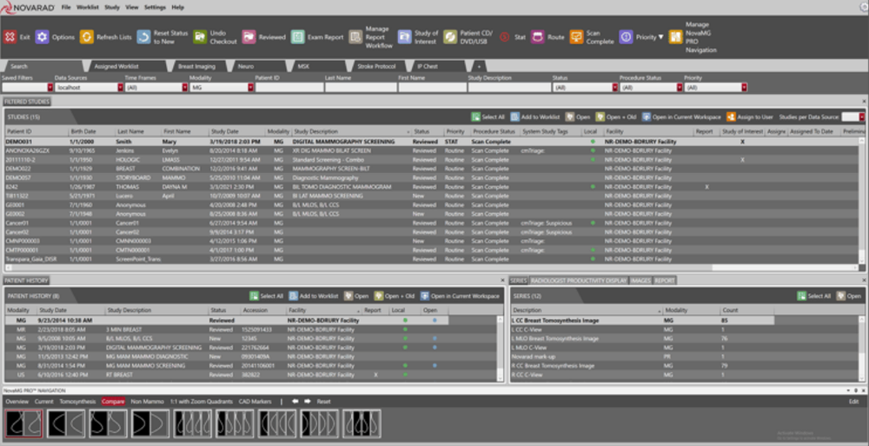869x446 pixels.
Task: Select CAD Markers navigation option
Action: (255, 402)
